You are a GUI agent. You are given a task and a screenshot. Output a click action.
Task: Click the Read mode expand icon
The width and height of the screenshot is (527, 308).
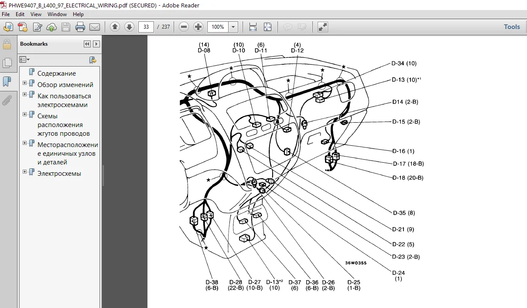pyautogui.click(x=323, y=27)
